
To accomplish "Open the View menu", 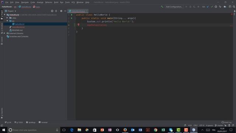I will click(x=17, y=2).
